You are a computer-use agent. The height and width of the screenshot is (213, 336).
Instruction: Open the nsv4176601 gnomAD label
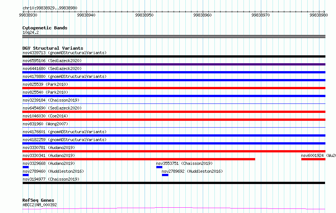coord(65,132)
